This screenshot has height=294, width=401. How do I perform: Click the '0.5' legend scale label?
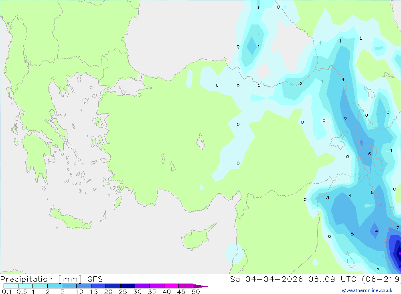tap(22, 292)
